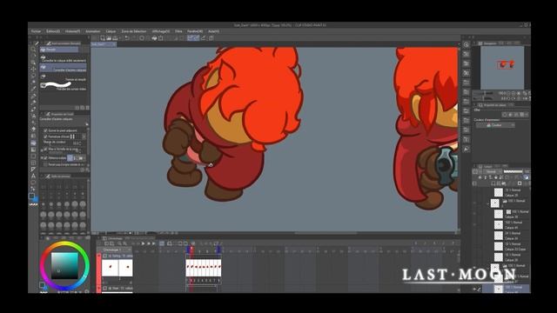Viewport: 557px width, 313px height.
Task: Toggle Snap to grid in top toolbar
Action: point(204,38)
